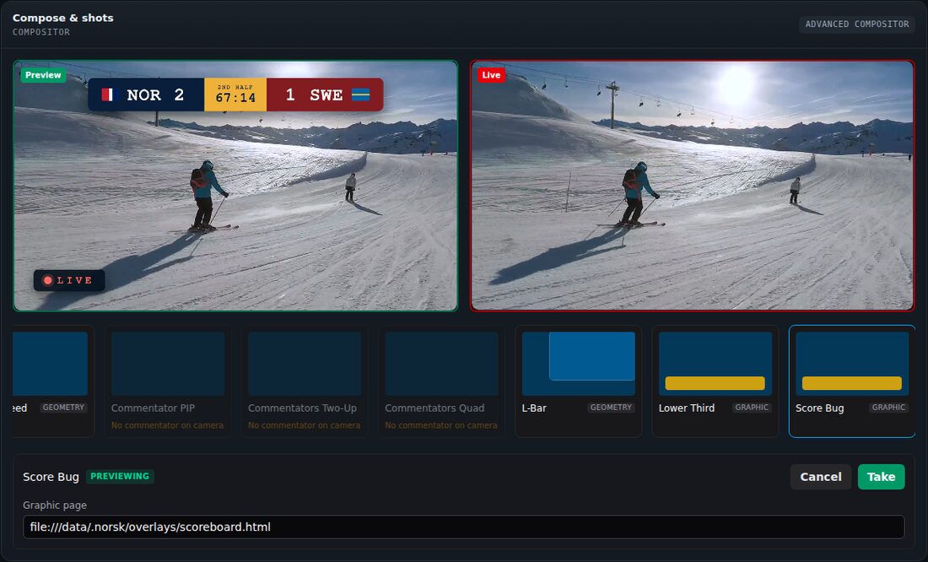Image resolution: width=928 pixels, height=562 pixels.
Task: Take the Score Bug shot live
Action: tap(881, 477)
